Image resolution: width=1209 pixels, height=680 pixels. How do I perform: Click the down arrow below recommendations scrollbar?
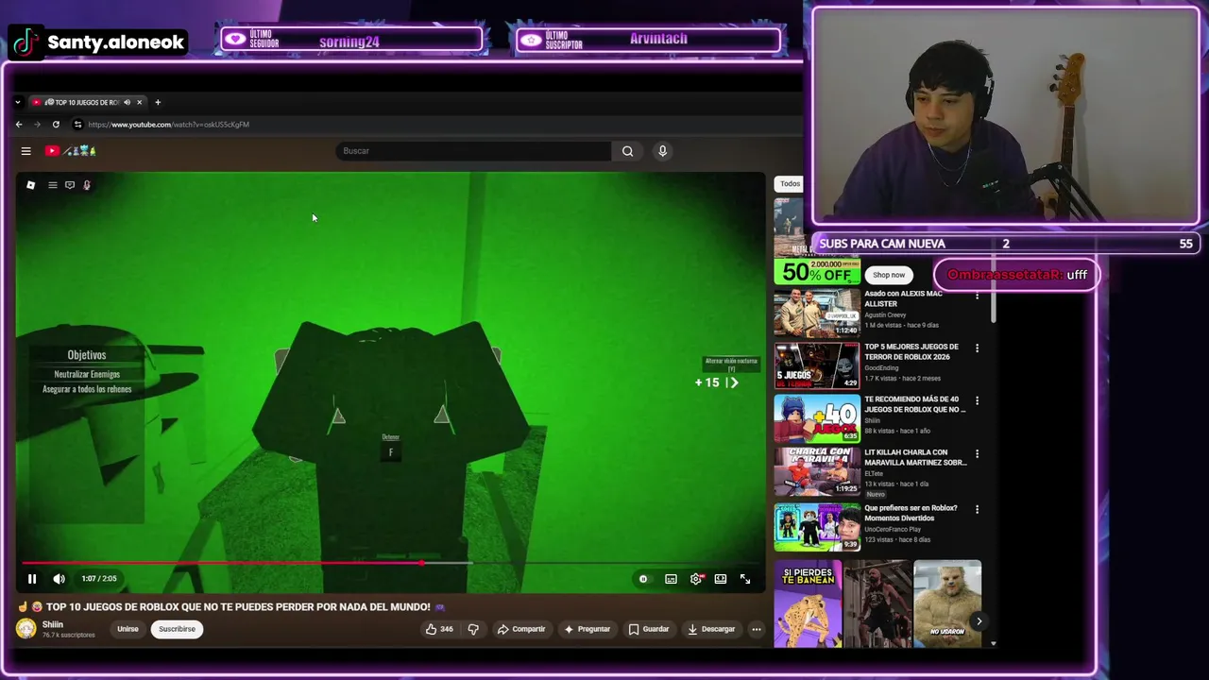click(993, 643)
